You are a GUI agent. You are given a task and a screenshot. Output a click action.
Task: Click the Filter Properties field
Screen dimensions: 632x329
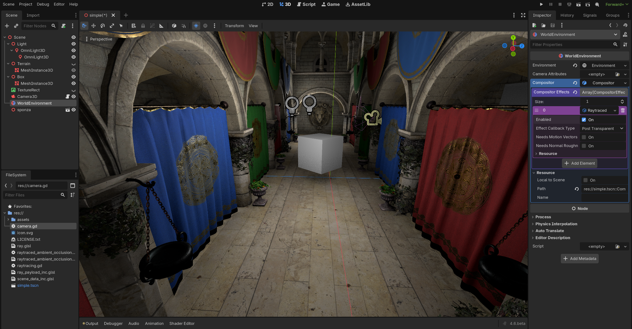pos(575,45)
